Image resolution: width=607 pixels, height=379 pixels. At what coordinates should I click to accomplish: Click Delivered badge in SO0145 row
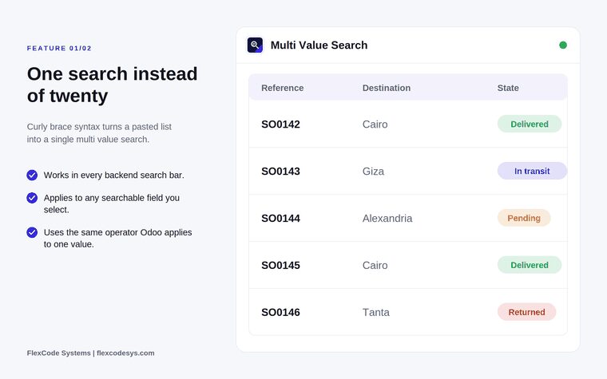pyautogui.click(x=530, y=265)
